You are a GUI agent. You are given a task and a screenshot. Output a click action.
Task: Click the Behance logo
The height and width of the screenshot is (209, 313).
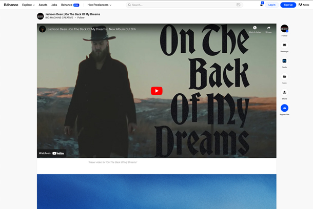pos(11,5)
